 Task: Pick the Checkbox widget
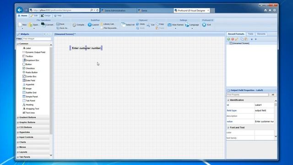pos(28,68)
